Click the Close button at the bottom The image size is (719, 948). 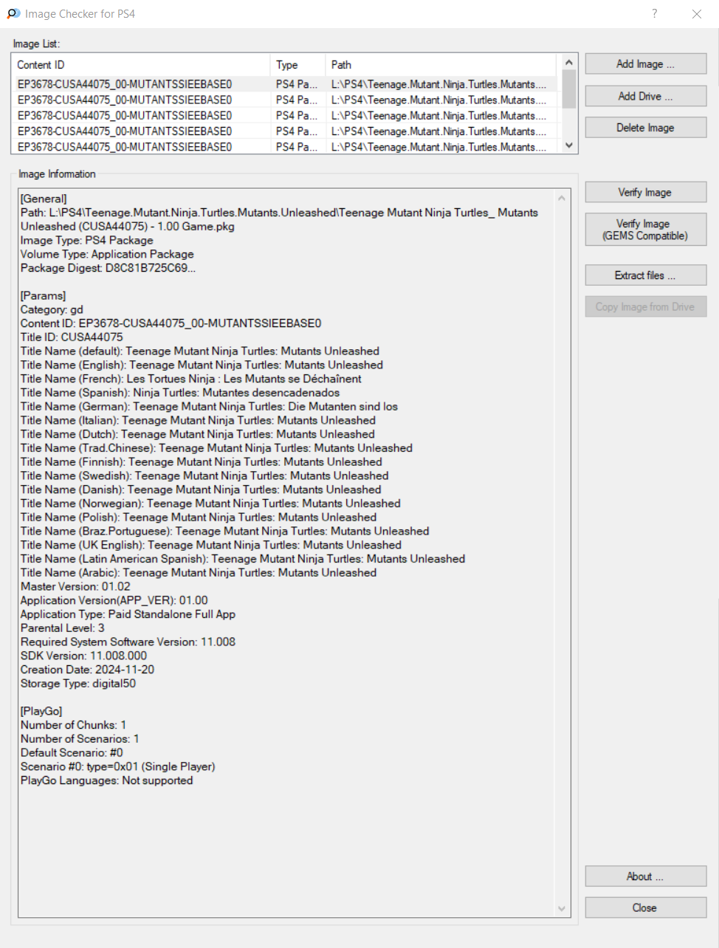646,908
